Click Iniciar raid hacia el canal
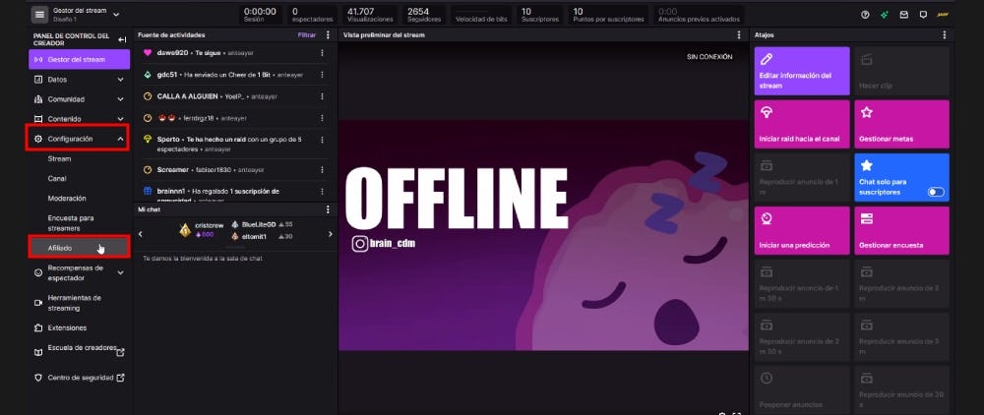The image size is (984, 415). (x=802, y=124)
